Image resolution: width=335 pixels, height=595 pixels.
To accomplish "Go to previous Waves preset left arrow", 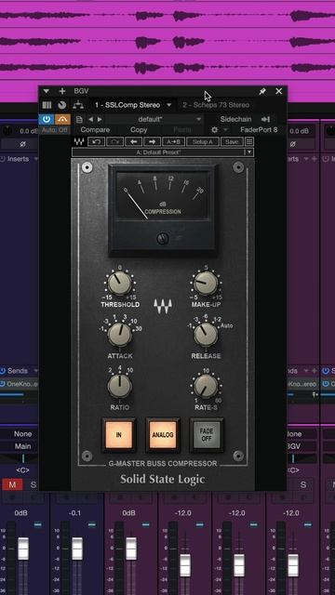I will click(x=133, y=141).
